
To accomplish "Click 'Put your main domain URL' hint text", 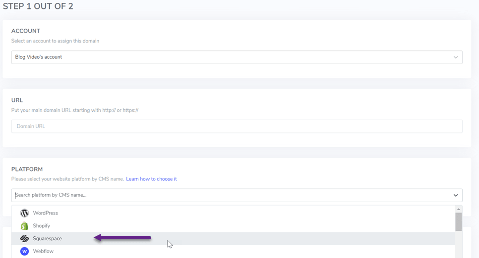I will [x=75, y=110].
